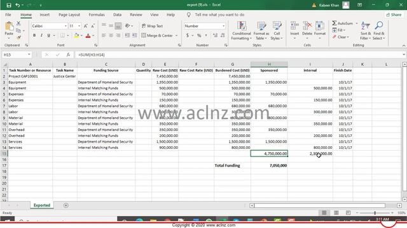Toggle Underline formatting
This screenshot has width=407, height=228.
pyautogui.click(x=48, y=35)
